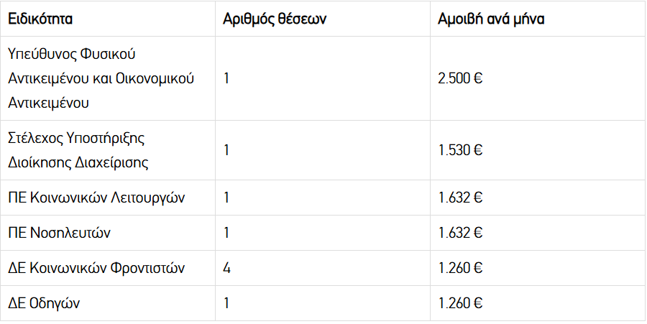Click the Ειδικότητα column header

[x=108, y=19]
